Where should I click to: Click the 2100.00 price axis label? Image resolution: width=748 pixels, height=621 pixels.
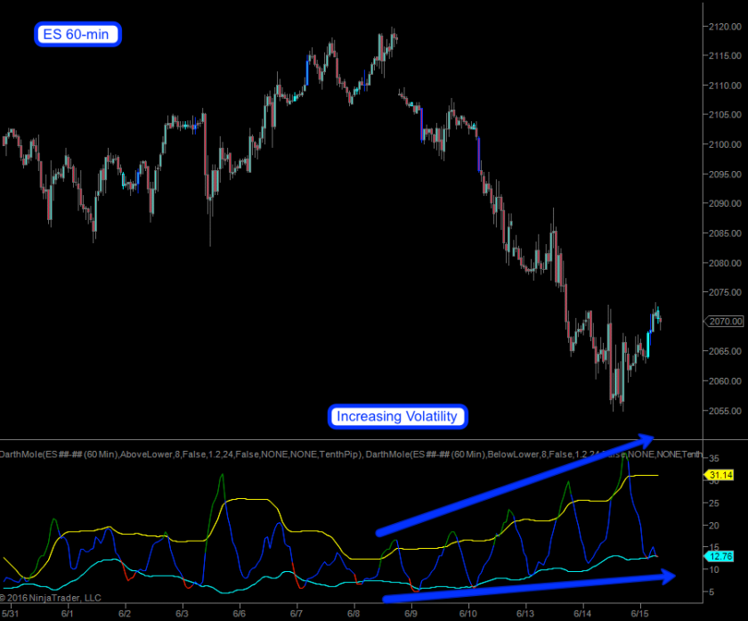coord(725,144)
